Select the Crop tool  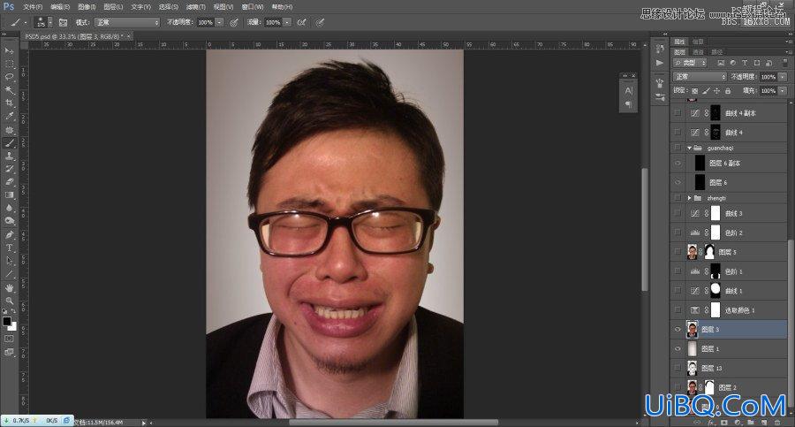click(x=9, y=103)
